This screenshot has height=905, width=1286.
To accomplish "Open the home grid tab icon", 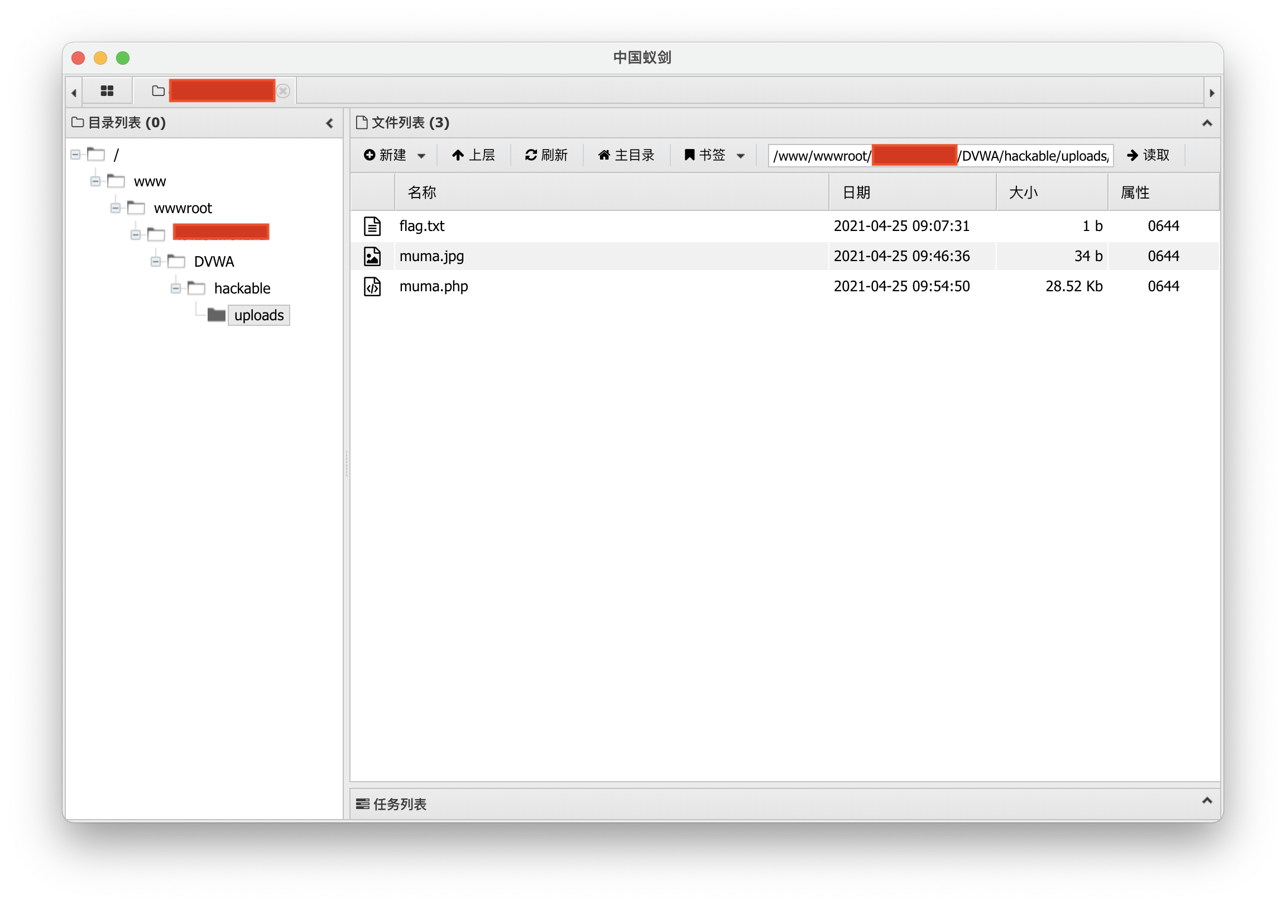I will 107,91.
